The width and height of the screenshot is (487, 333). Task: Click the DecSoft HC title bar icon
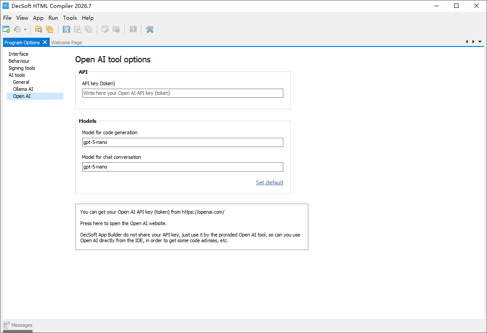click(x=6, y=6)
